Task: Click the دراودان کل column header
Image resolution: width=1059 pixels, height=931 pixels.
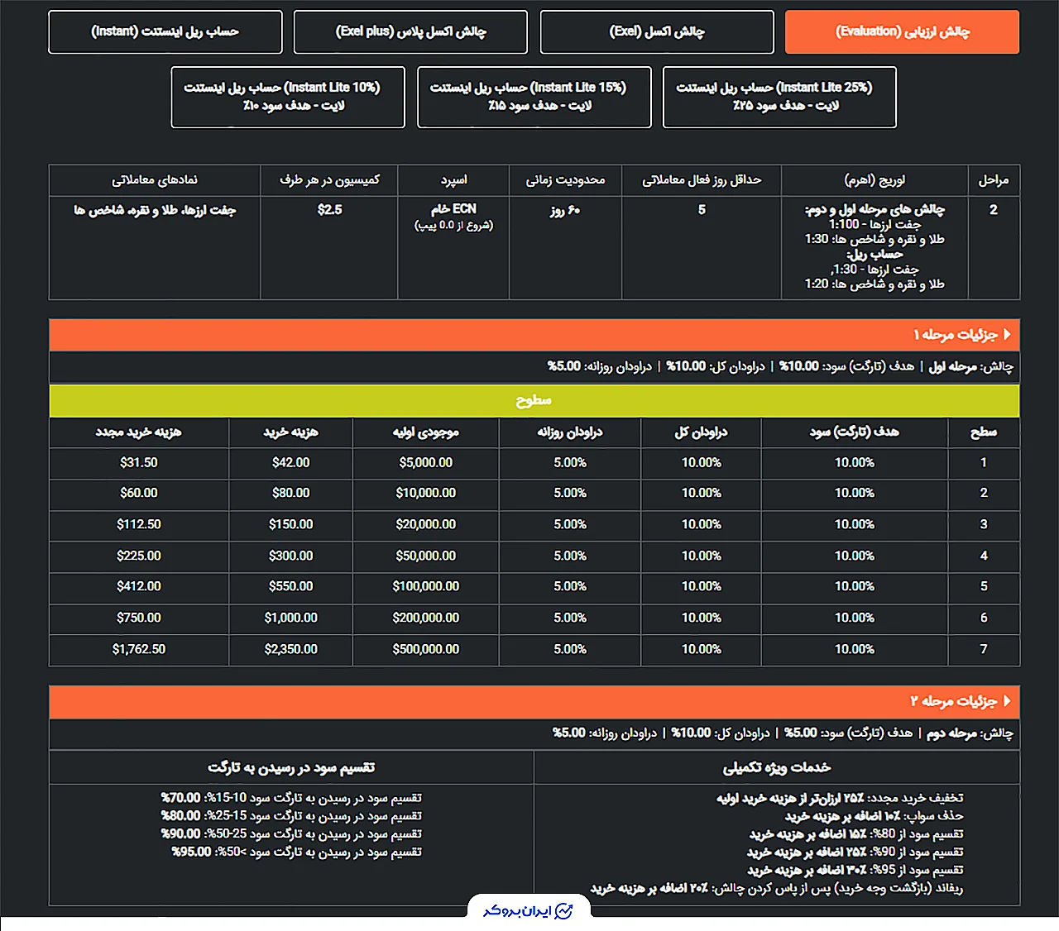Action: pyautogui.click(x=701, y=432)
